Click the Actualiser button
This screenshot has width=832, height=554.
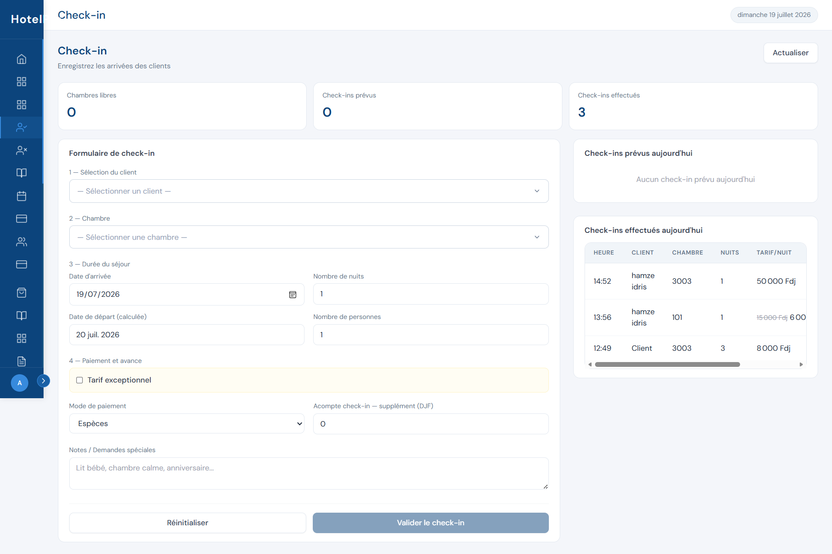tap(790, 53)
